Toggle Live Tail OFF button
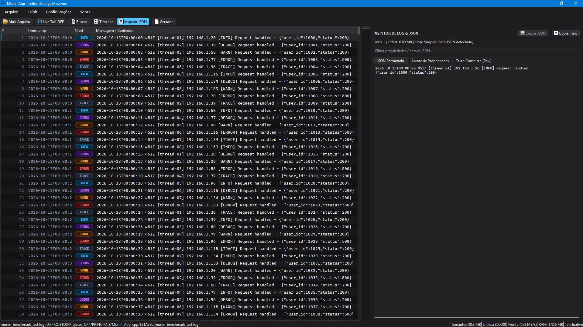583x327 pixels. click(51, 22)
